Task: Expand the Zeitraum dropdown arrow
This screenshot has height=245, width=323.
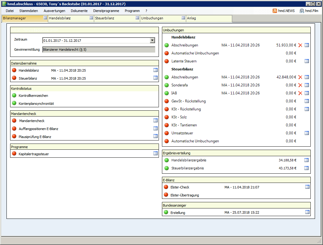Action: (152, 40)
